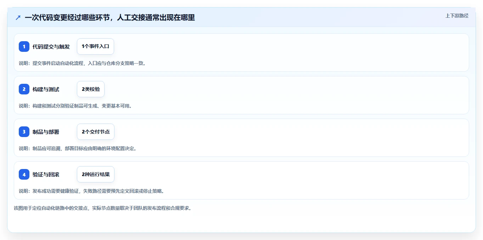Click the arrow icon beside the title

point(18,17)
